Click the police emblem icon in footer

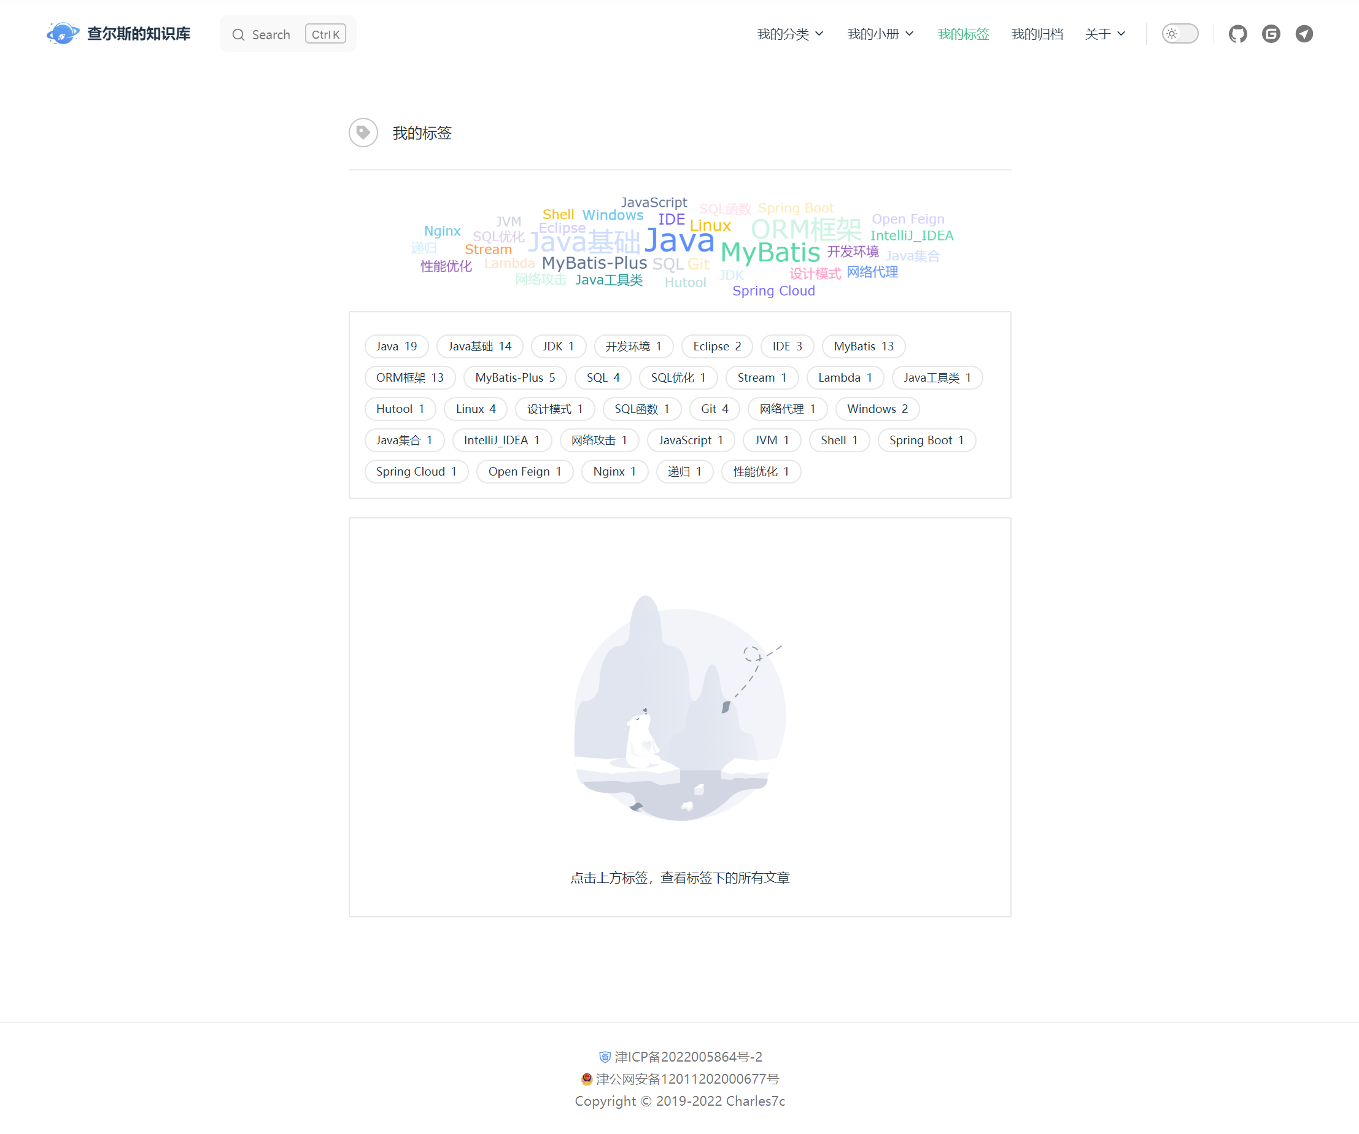click(x=586, y=1078)
